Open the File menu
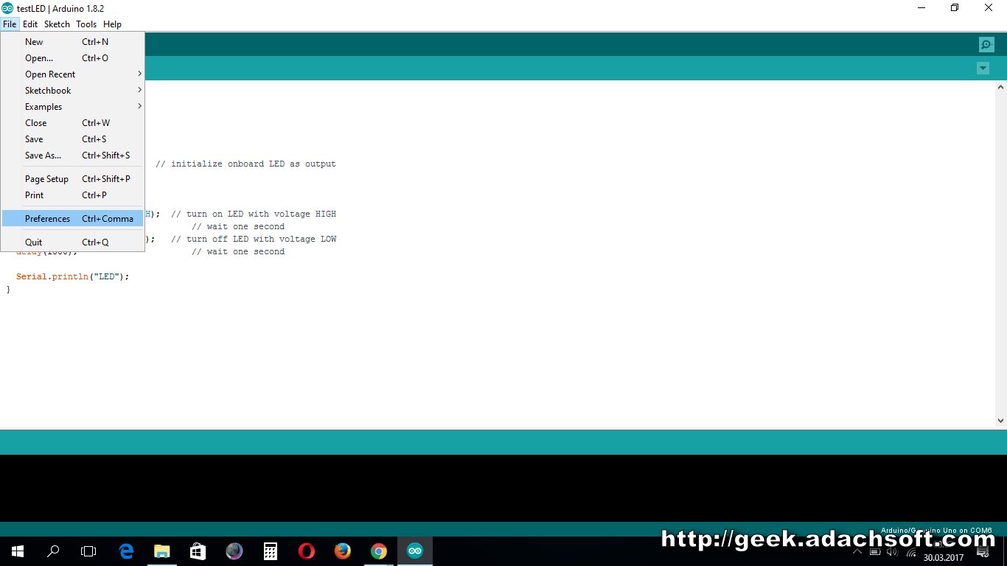 click(10, 24)
